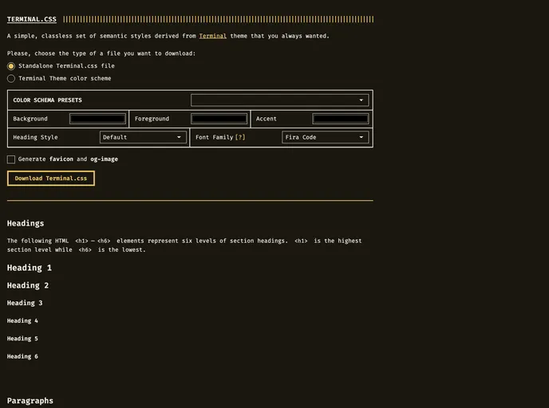This screenshot has height=408, width=549.
Task: Open the Heading Style Default dropdown
Action: pos(143,137)
